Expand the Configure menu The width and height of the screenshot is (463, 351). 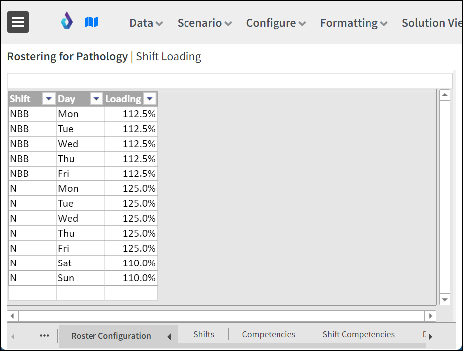click(x=276, y=23)
